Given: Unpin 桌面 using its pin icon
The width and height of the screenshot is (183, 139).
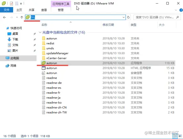Looking at the screenshot, I should [35, 34].
